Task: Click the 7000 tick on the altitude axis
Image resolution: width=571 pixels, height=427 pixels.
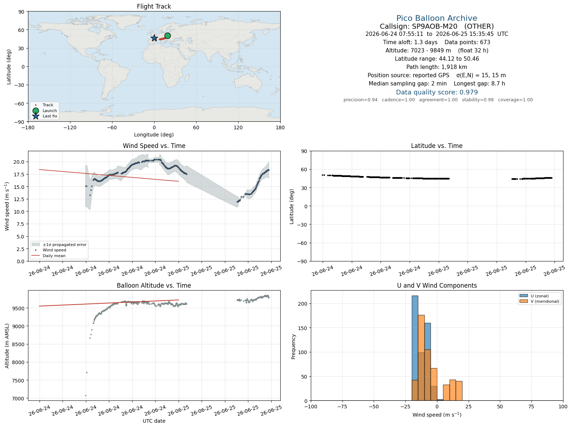Action: pos(18,398)
